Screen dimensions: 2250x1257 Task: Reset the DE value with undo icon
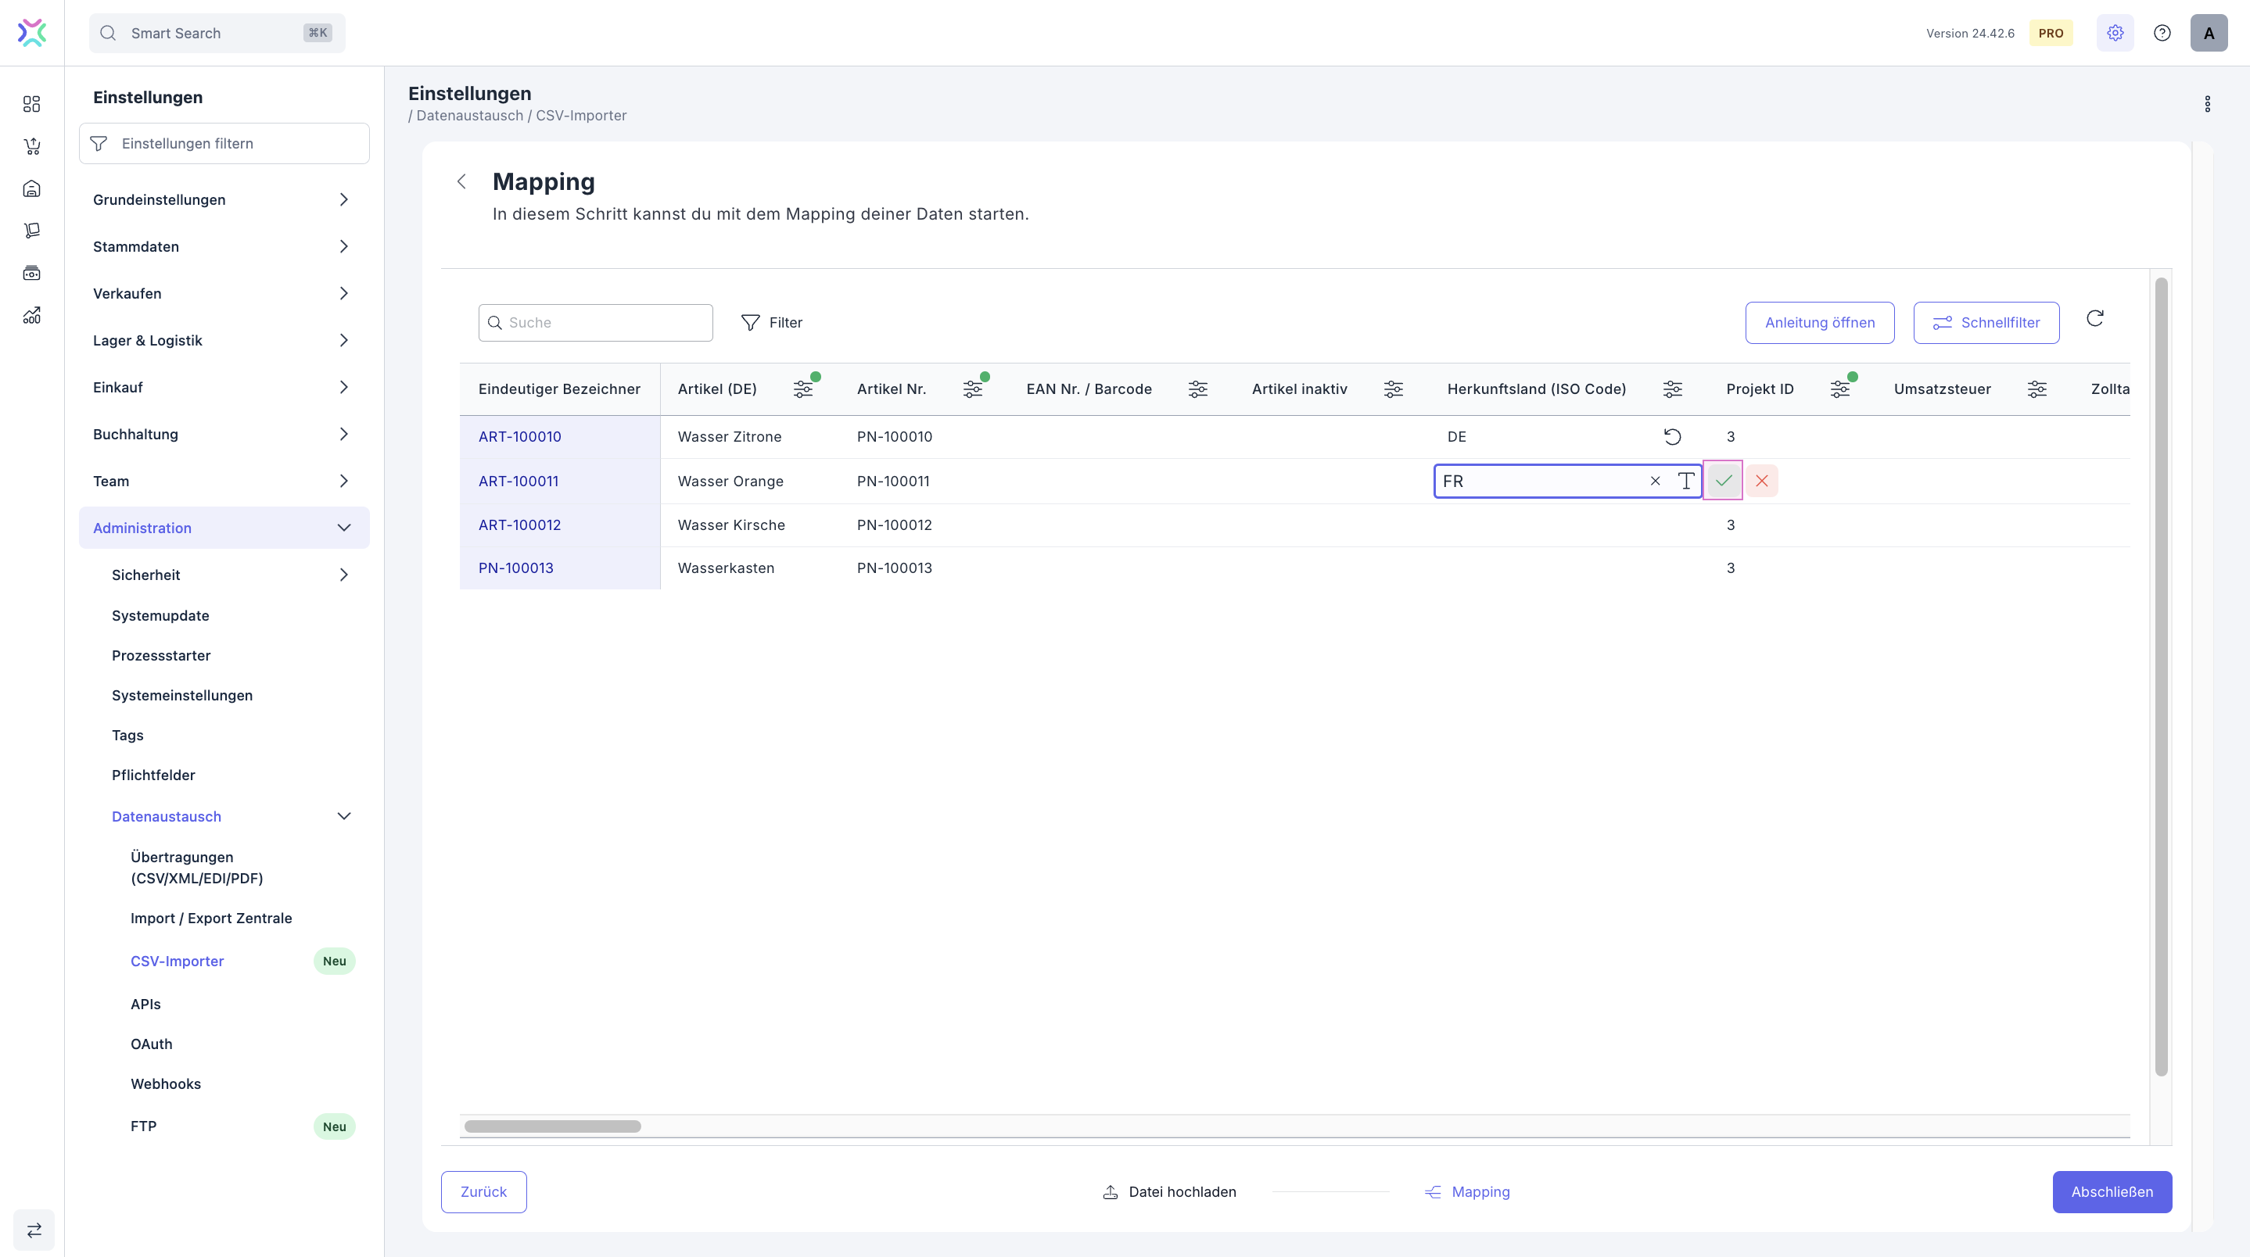click(x=1672, y=436)
